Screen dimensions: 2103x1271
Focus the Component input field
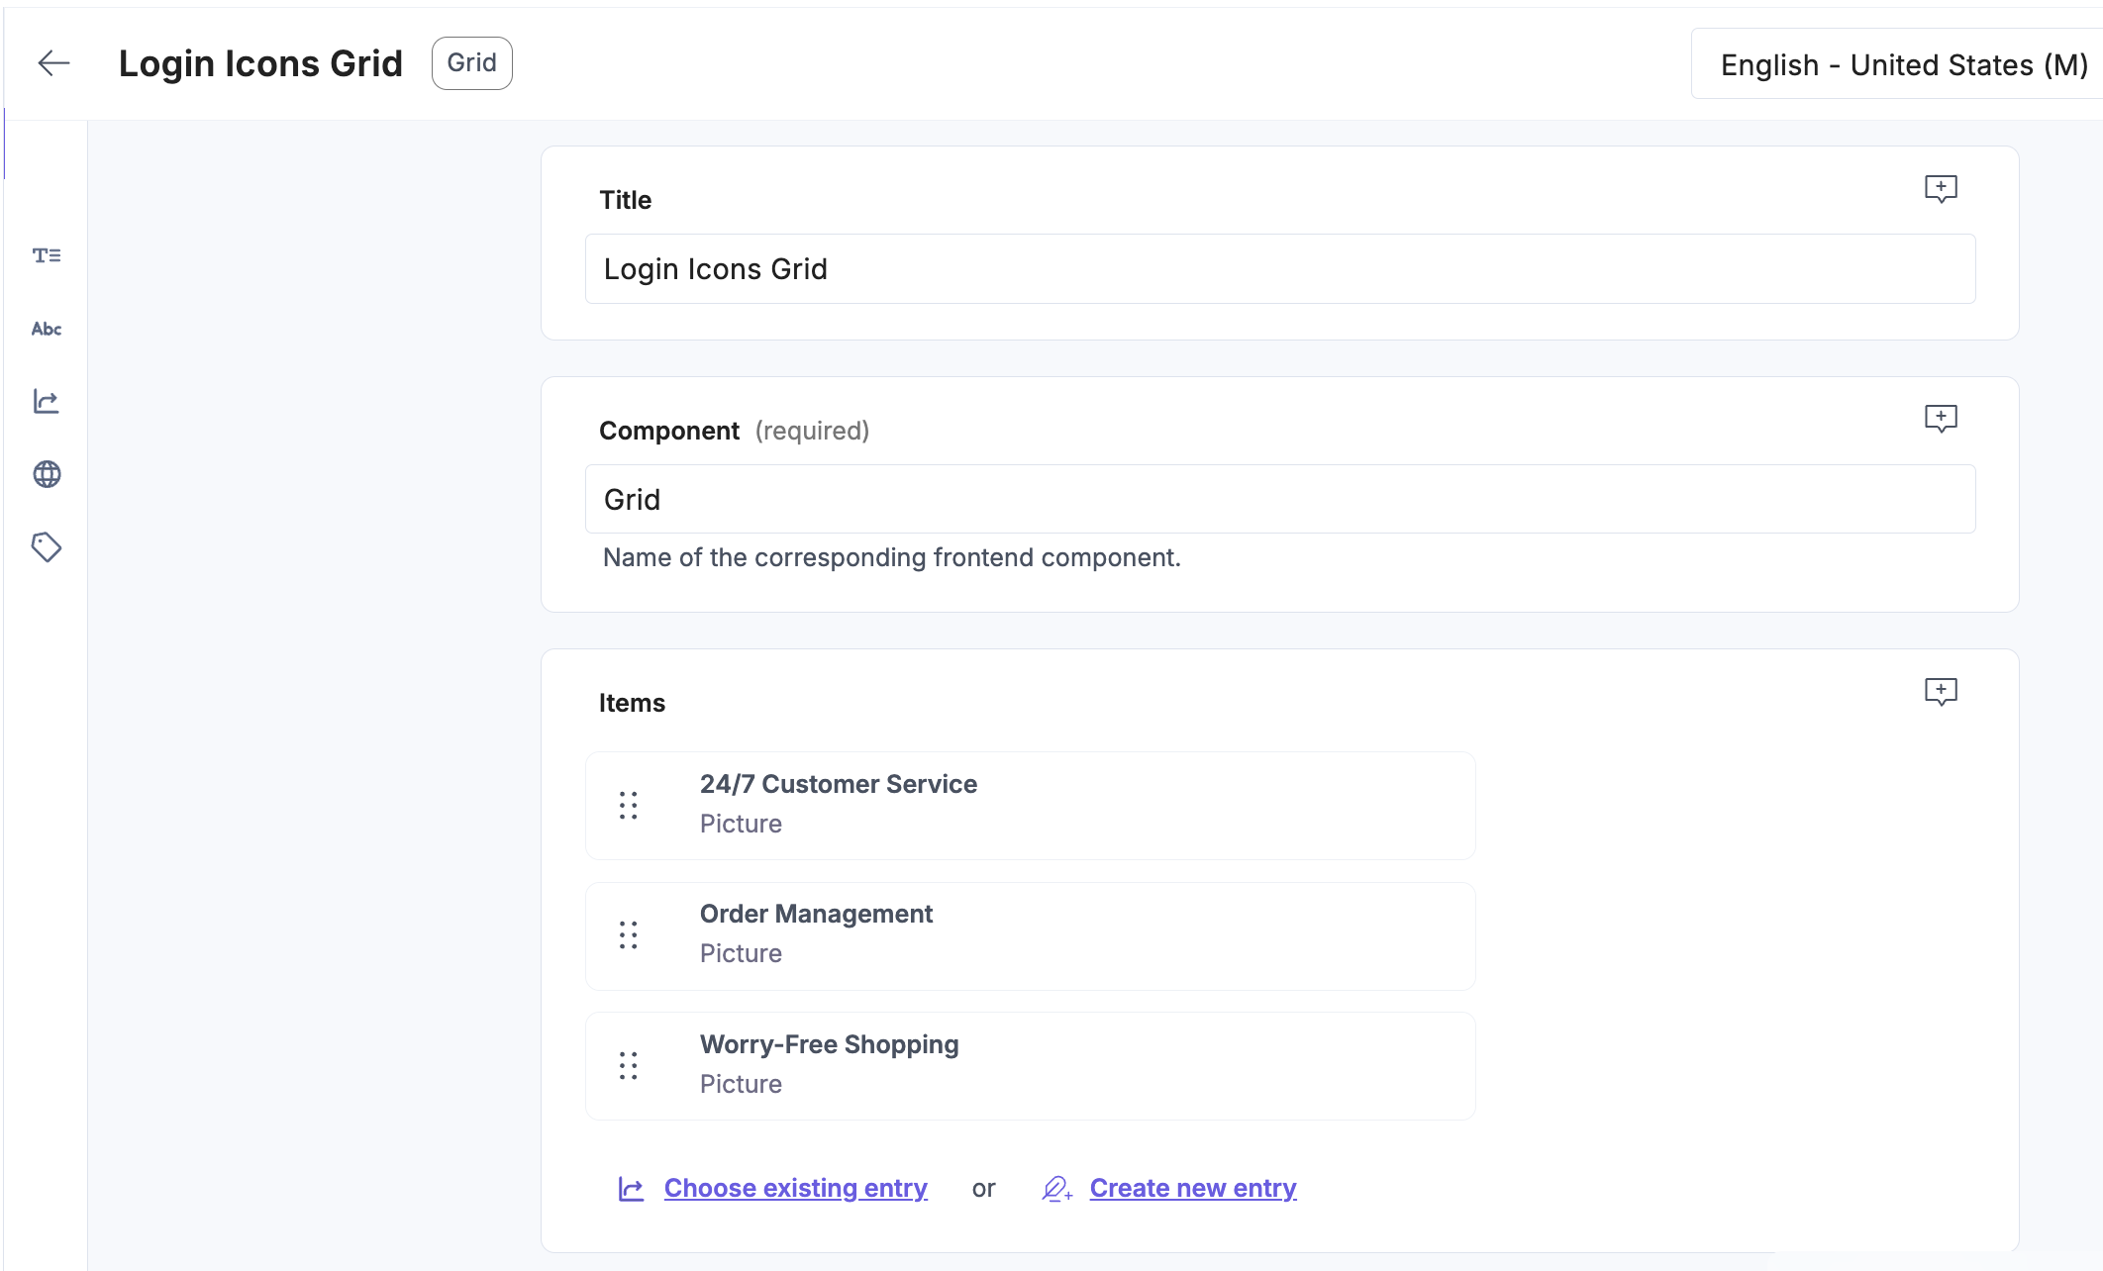click(1280, 500)
